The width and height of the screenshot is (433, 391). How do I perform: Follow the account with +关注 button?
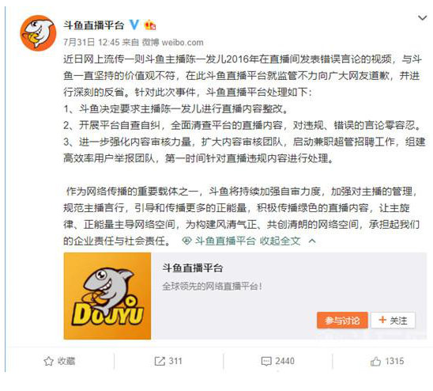pyautogui.click(x=393, y=321)
